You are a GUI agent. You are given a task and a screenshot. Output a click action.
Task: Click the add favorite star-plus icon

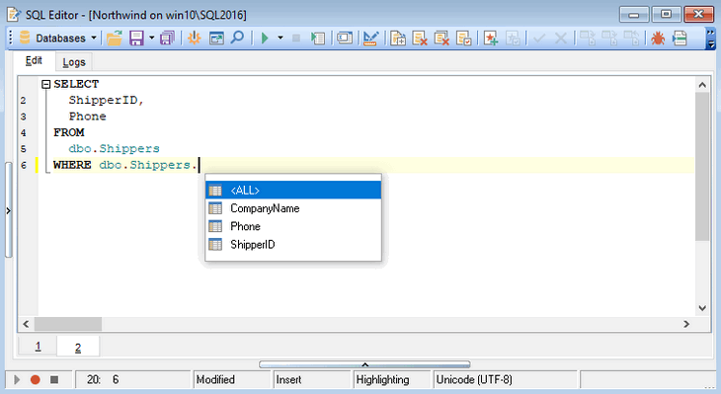pyautogui.click(x=491, y=38)
